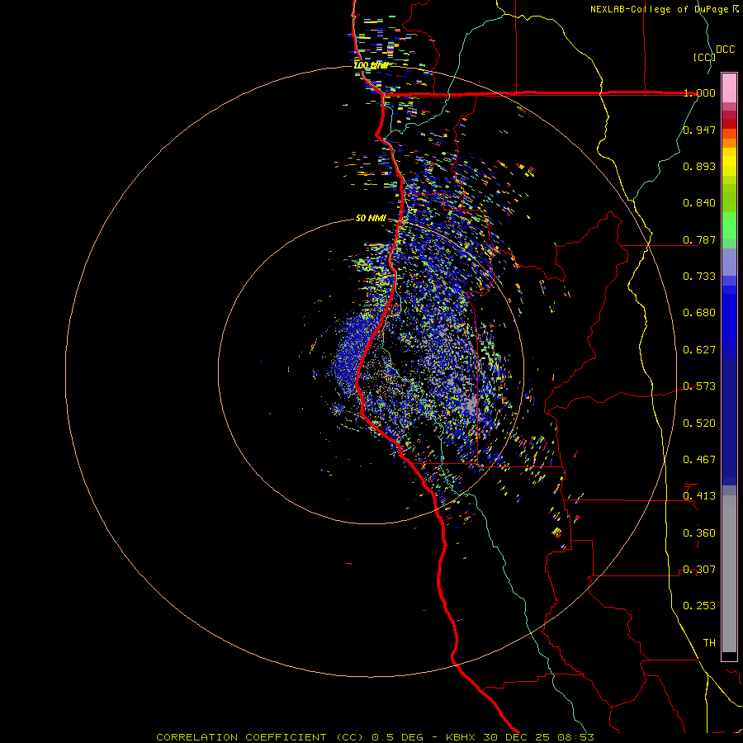This screenshot has height=743, width=743.
Task: Pick the bright green segment of color bar
Action: click(729, 225)
